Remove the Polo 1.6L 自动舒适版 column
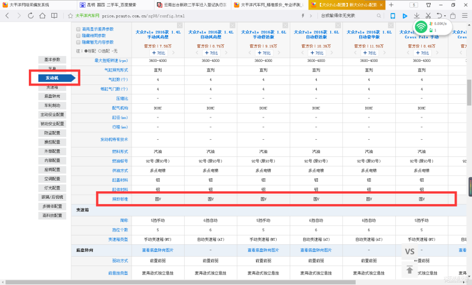 [x=338, y=25]
